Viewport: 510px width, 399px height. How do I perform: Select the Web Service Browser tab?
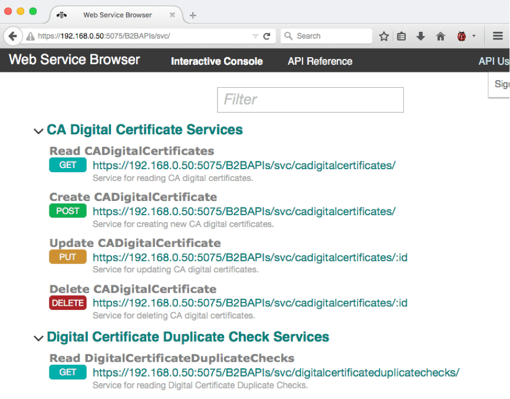(x=117, y=15)
